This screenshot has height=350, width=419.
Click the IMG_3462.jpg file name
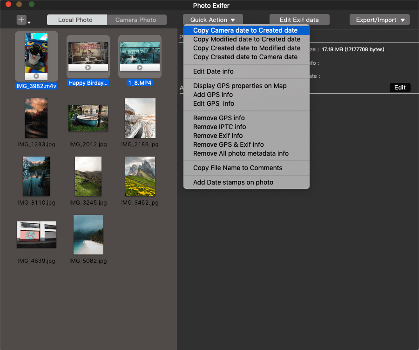click(x=140, y=203)
